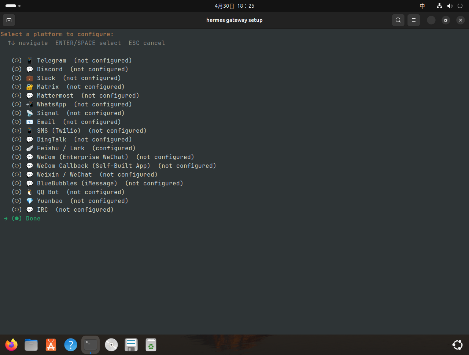Click the wing icon beside Feishu / Lark
The image size is (469, 355).
tap(30, 148)
